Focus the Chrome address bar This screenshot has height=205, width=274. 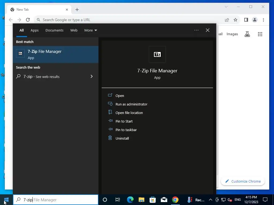click(x=129, y=20)
